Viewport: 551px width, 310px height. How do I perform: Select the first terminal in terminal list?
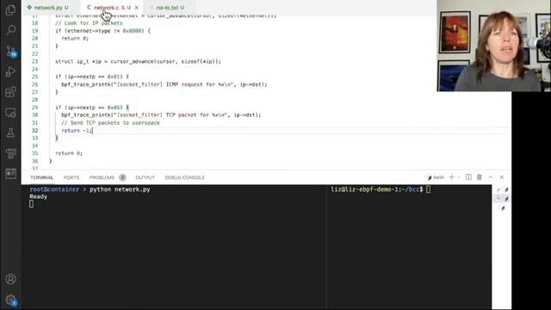point(503,189)
